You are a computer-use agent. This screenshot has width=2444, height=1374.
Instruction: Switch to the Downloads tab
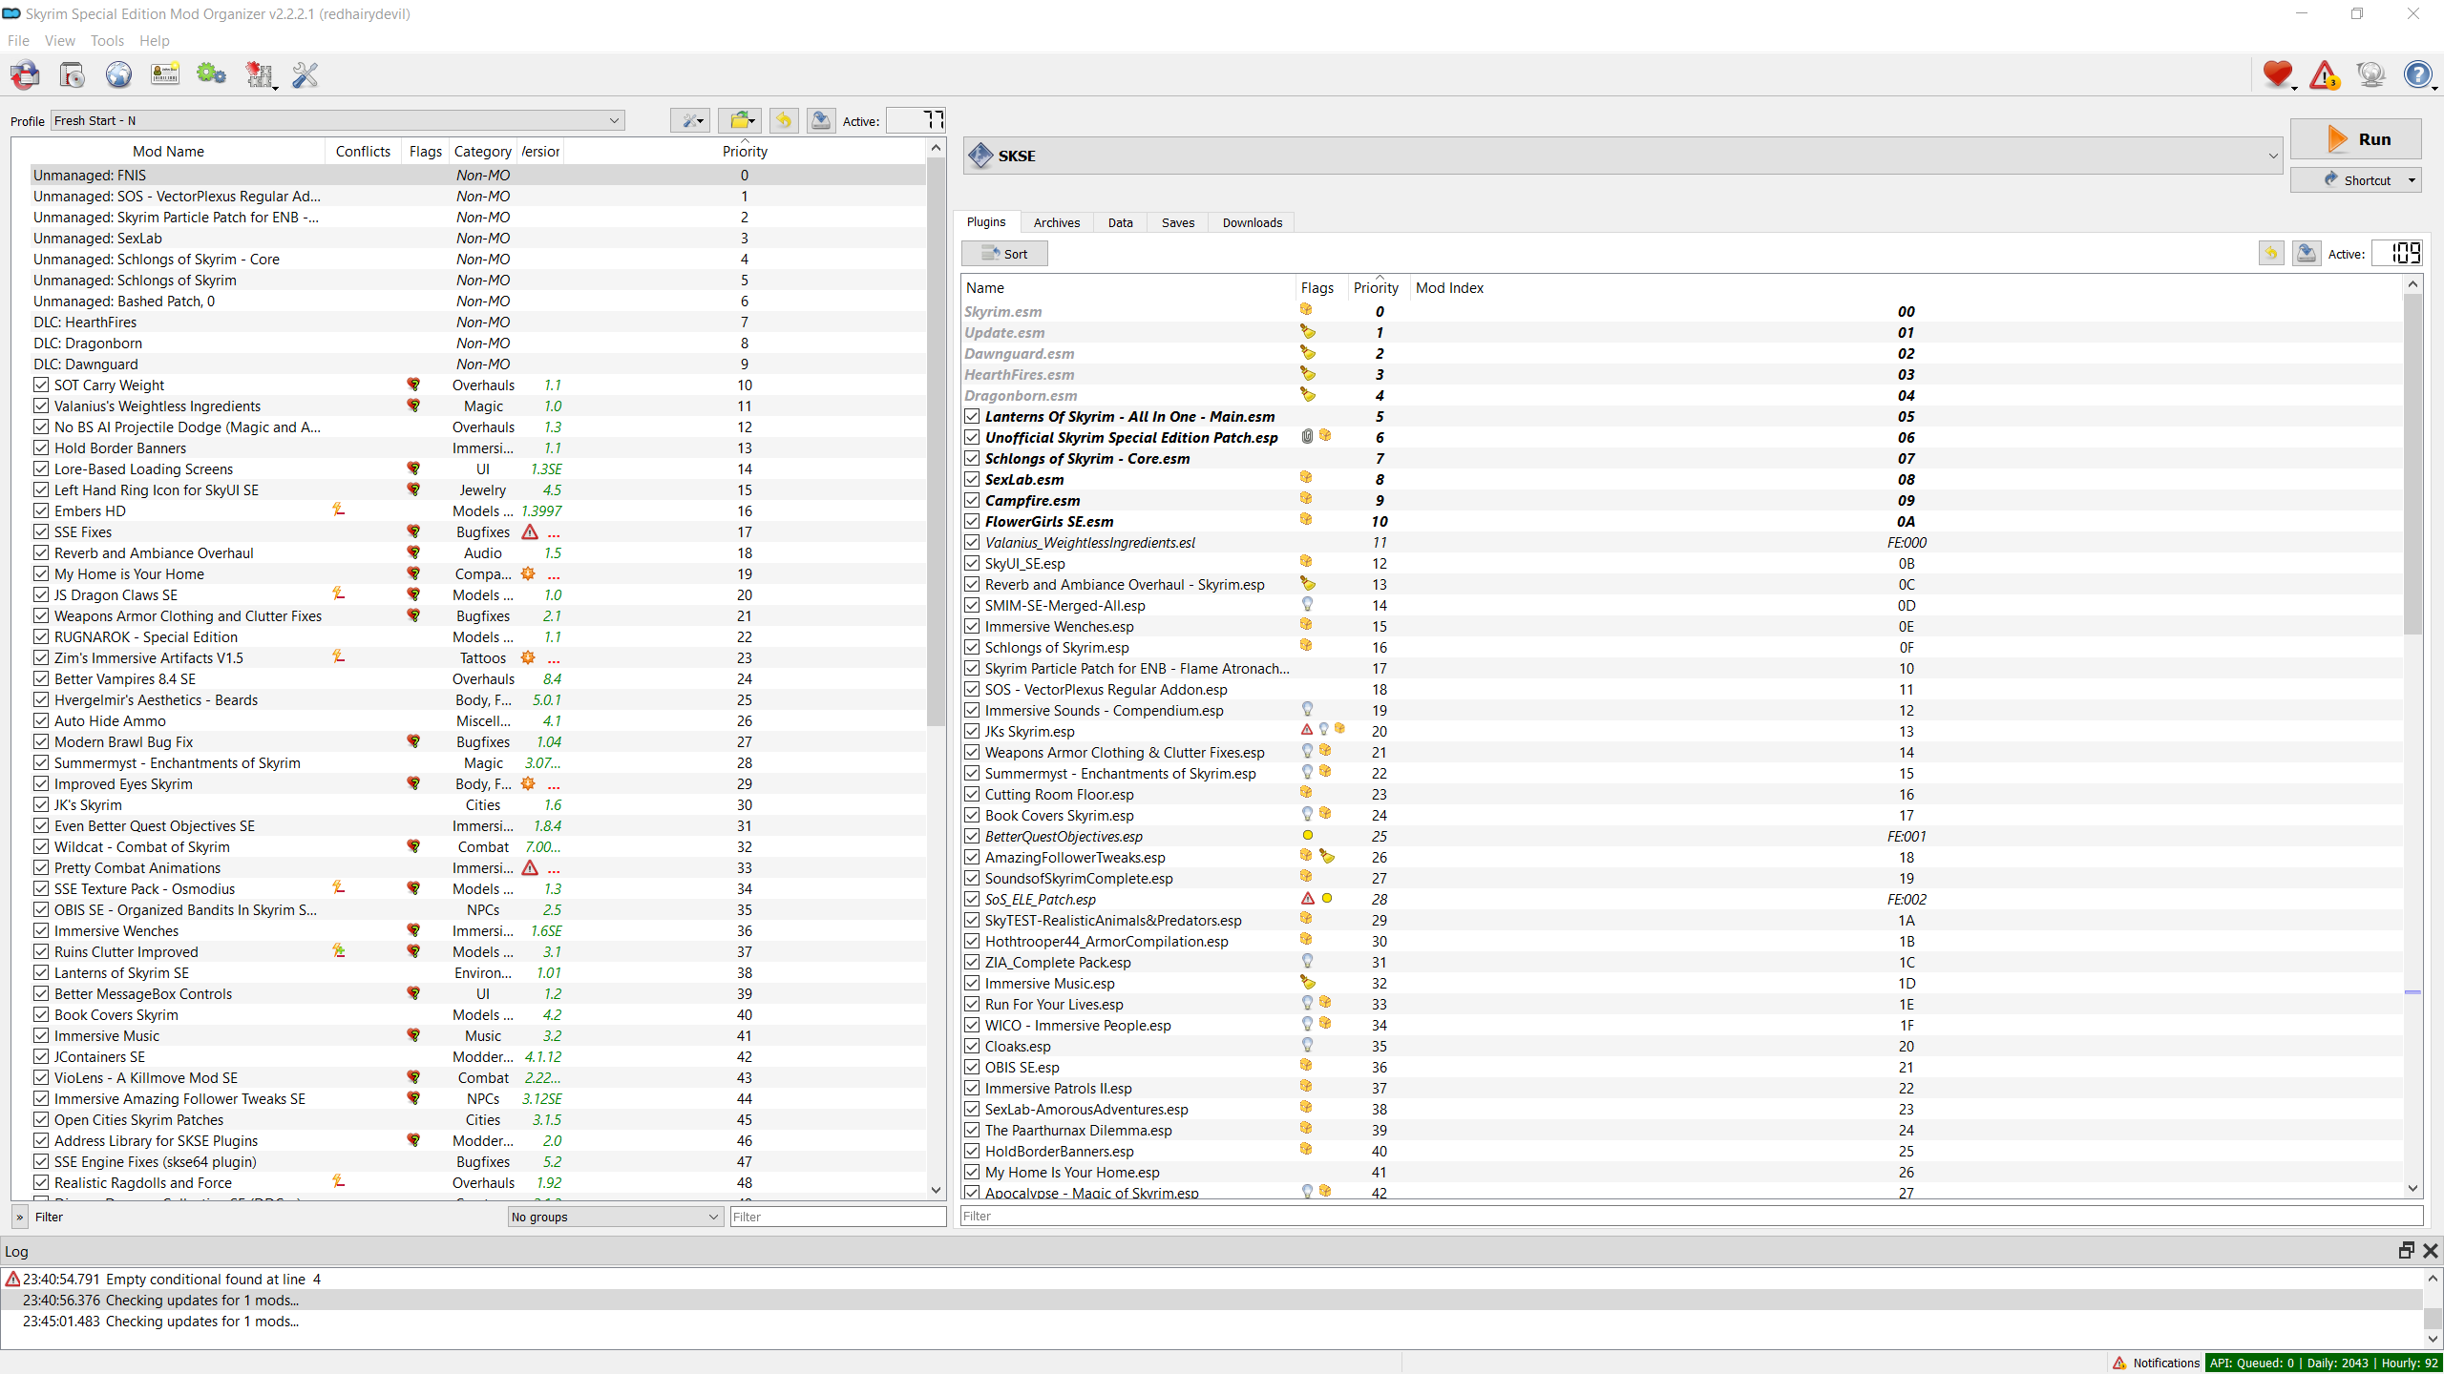1252,222
